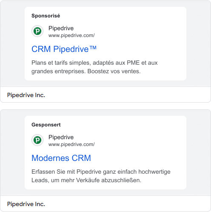Click www.pipedrive.com/ URL in the French ad

coord(71,35)
